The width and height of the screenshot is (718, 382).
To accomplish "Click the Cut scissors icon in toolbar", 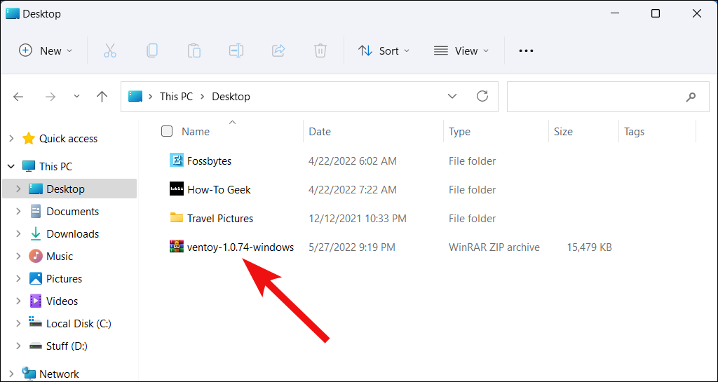I will click(110, 50).
